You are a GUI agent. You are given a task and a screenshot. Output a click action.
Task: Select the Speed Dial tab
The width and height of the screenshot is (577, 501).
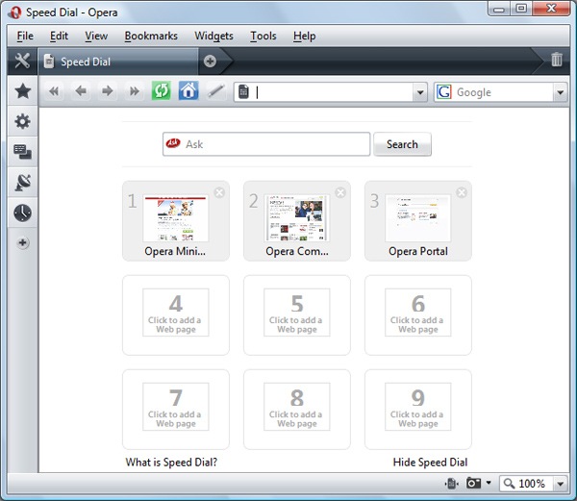tap(117, 62)
